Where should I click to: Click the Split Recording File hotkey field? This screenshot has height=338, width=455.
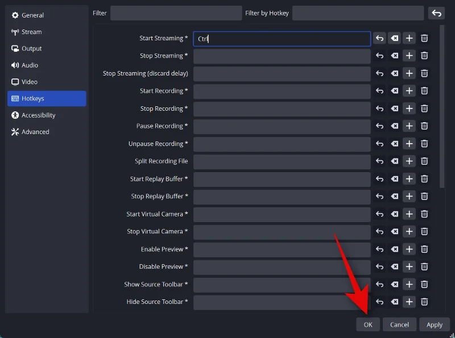(282, 161)
